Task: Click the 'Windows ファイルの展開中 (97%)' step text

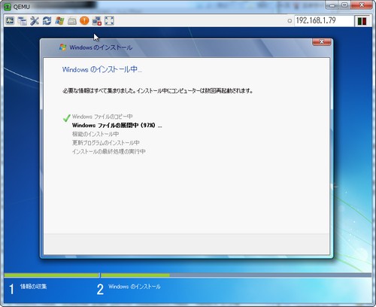Action: point(117,125)
